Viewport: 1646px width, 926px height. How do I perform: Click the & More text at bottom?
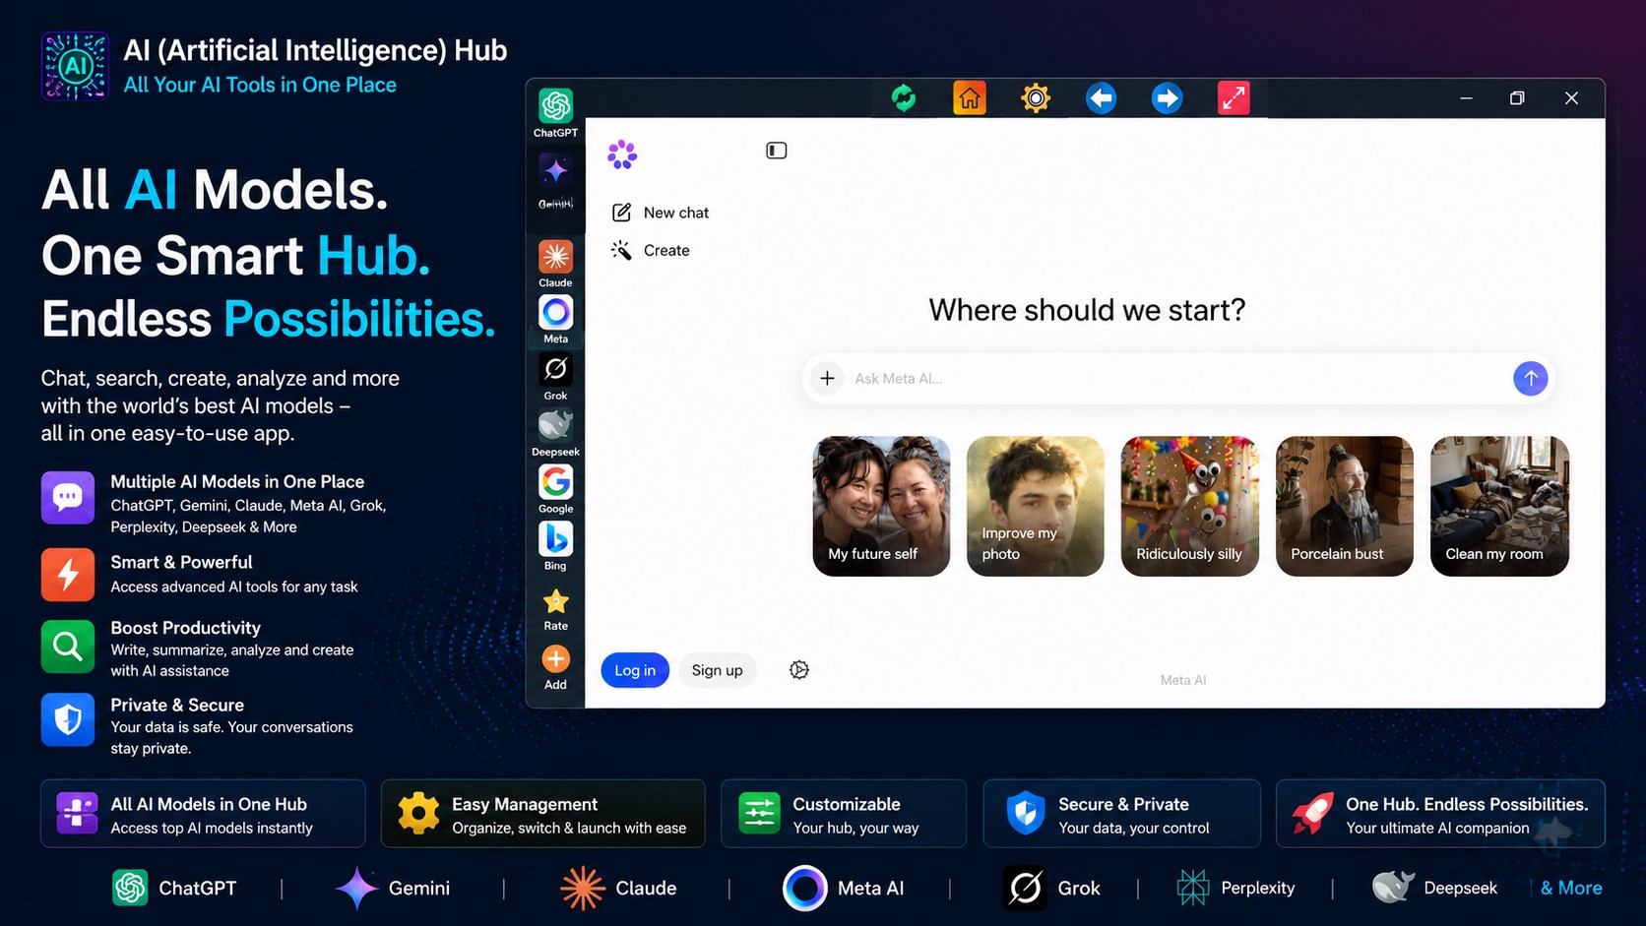click(1571, 888)
